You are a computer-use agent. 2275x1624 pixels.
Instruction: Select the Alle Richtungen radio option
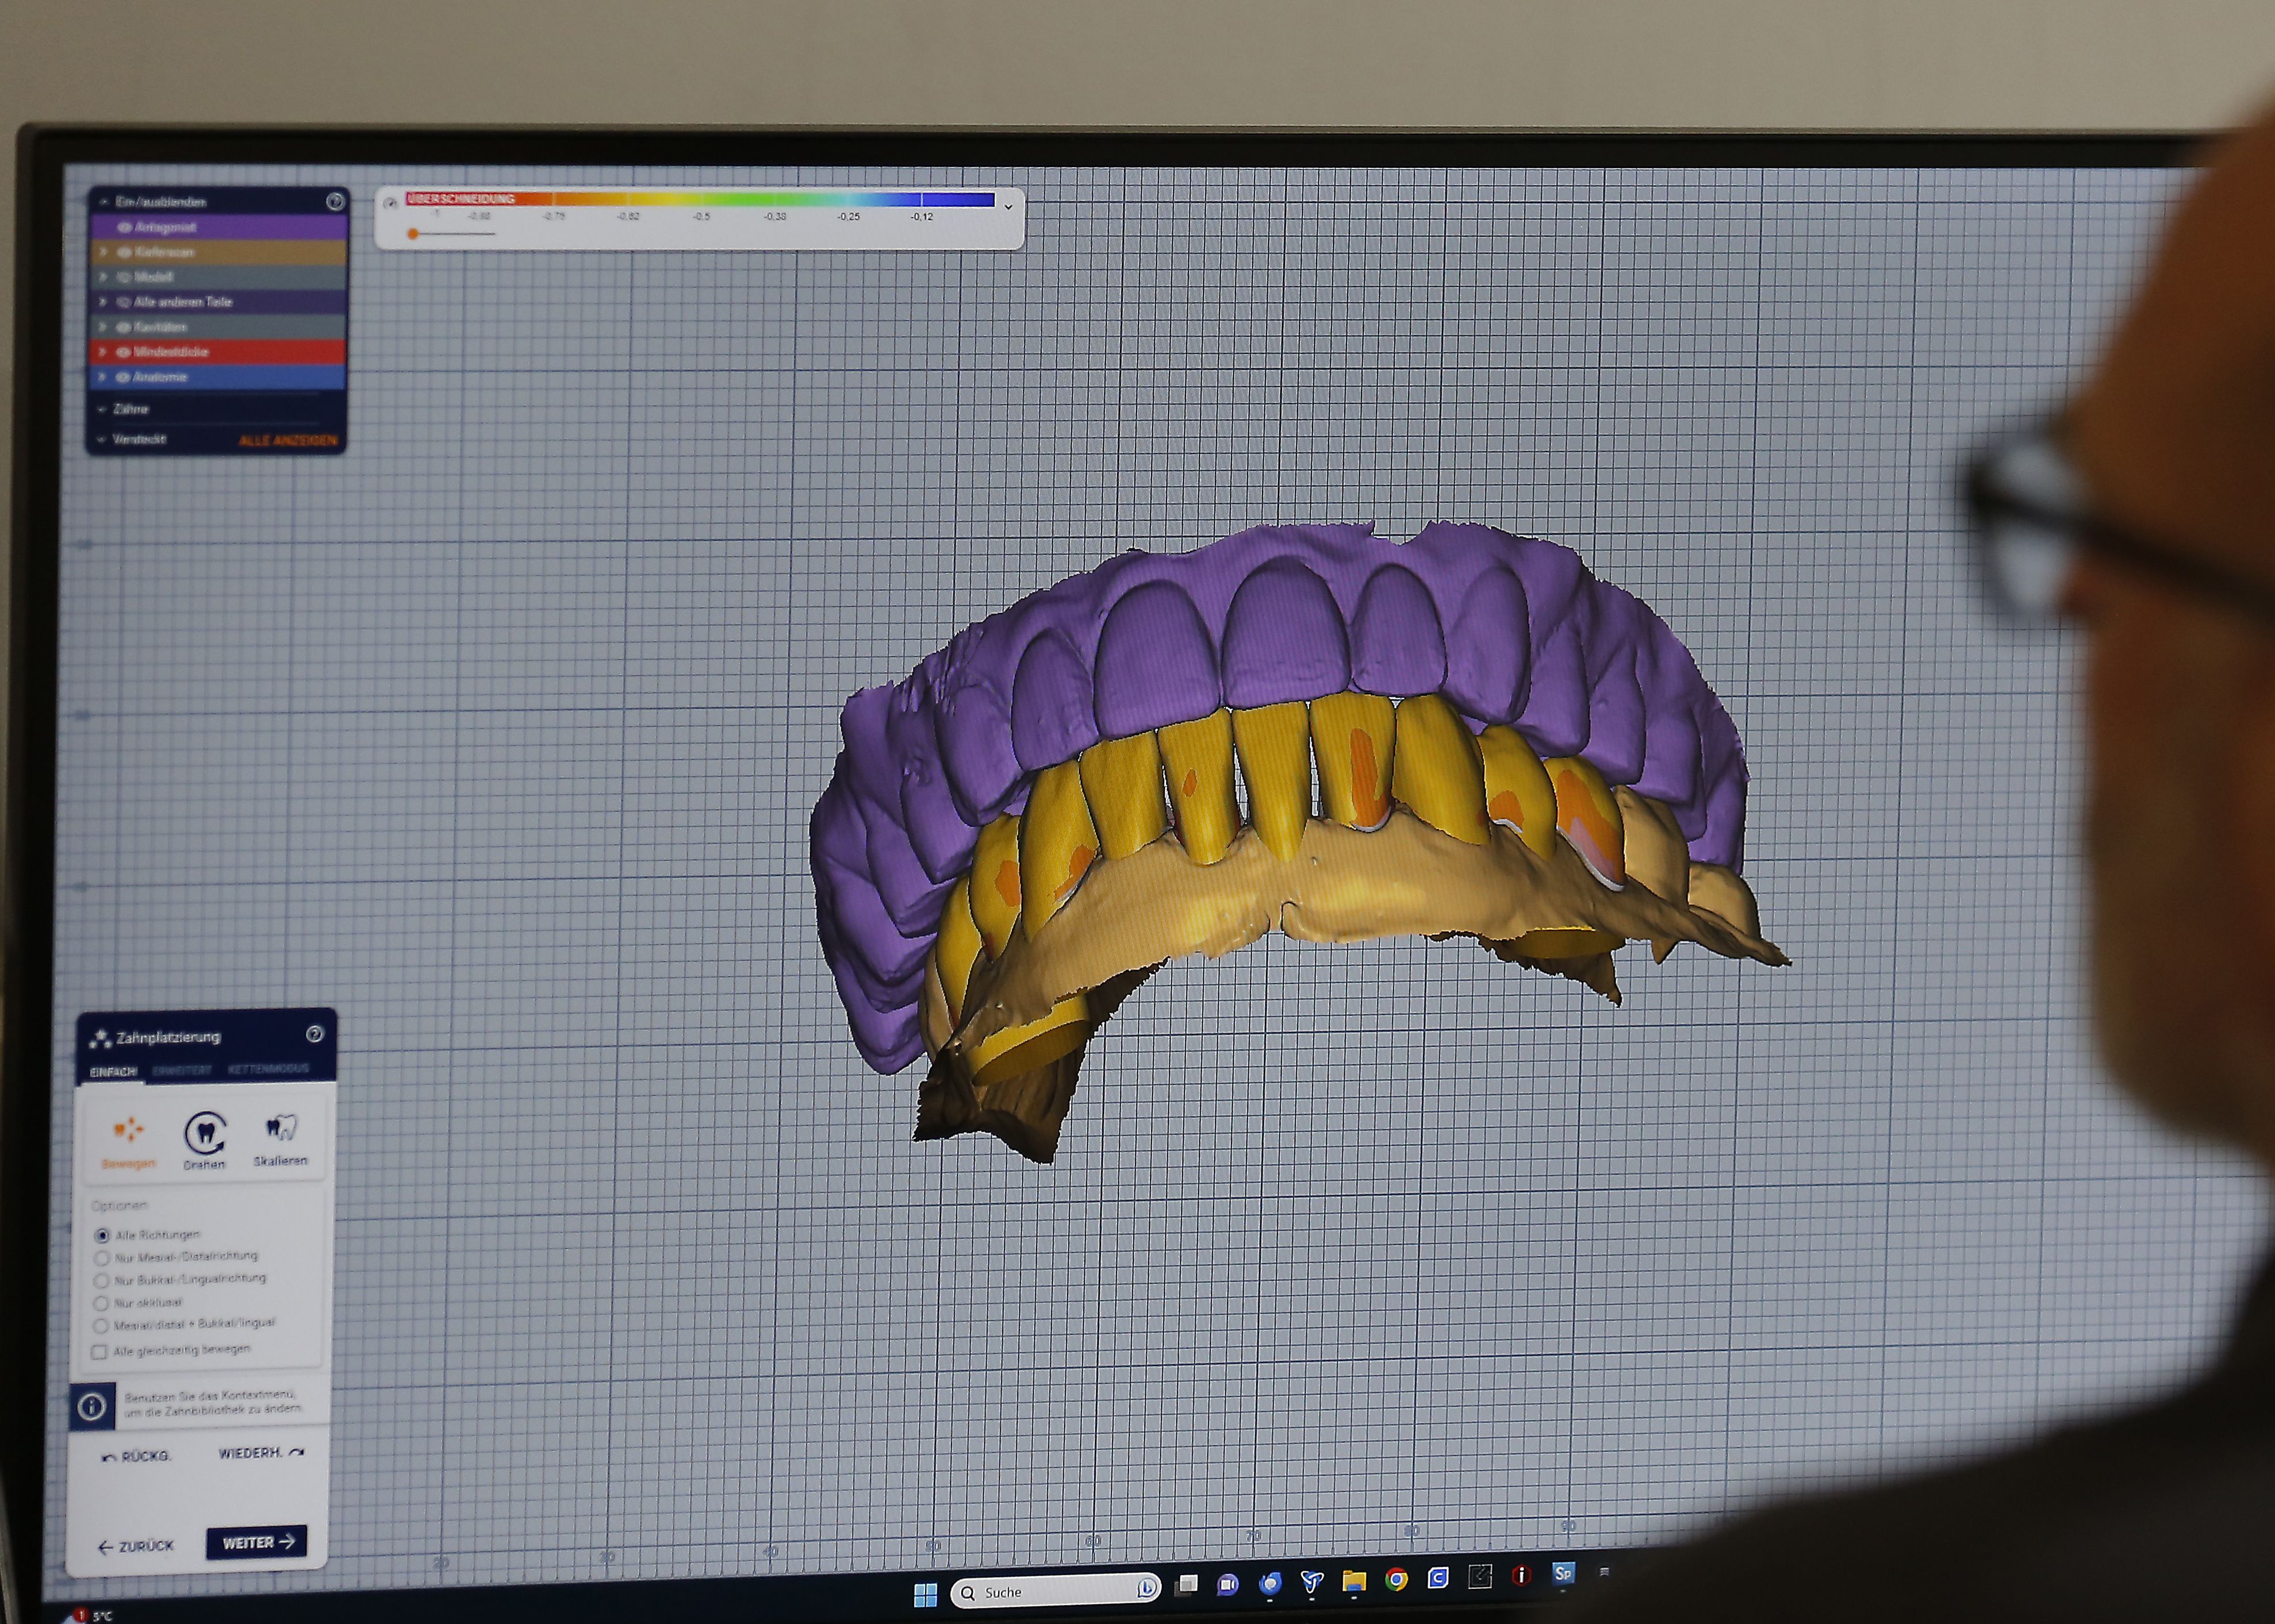click(x=102, y=1236)
